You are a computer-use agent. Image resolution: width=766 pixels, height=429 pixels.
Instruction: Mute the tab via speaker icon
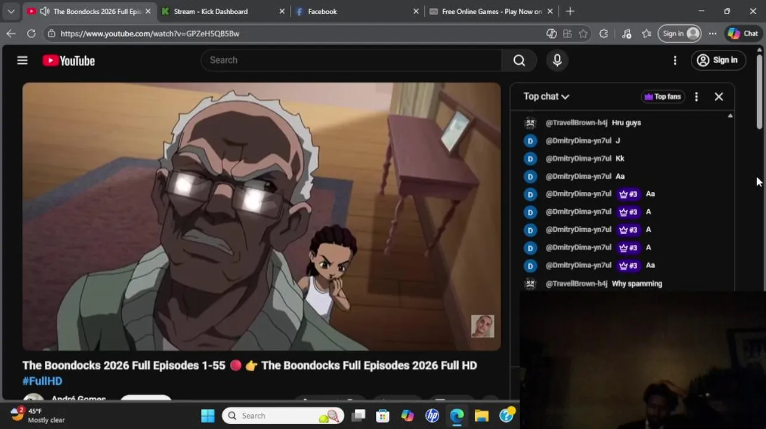[44, 11]
